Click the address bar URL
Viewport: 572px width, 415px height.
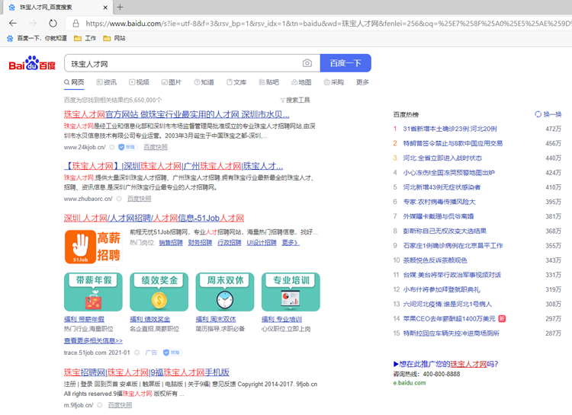(328, 24)
